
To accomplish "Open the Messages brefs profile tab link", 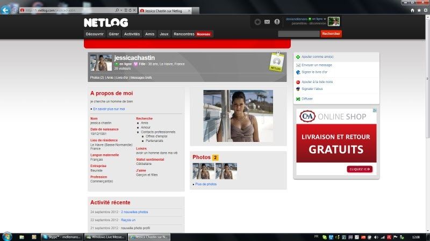I will 141,78.
